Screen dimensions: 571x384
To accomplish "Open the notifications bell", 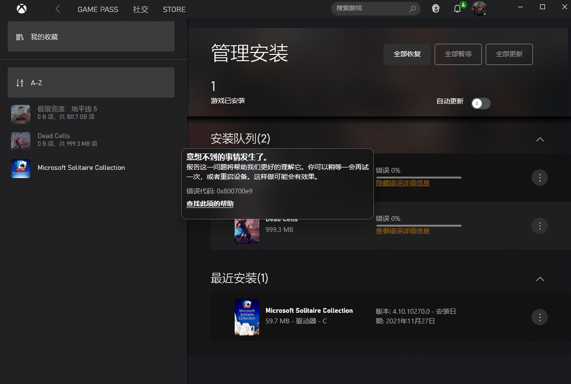I will (457, 8).
